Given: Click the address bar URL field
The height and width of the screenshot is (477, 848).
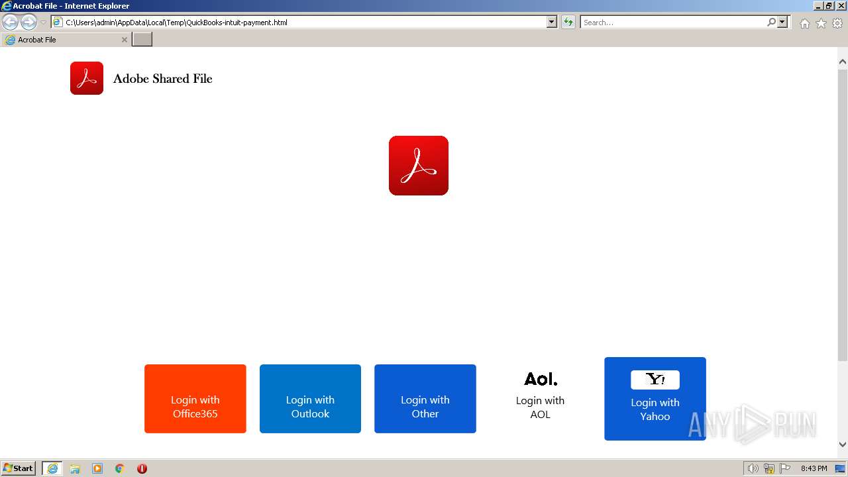Looking at the screenshot, I should click(x=305, y=22).
